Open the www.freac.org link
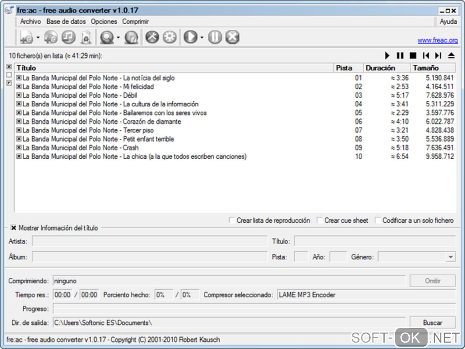Viewport: 465px width, 349px height. tap(438, 40)
